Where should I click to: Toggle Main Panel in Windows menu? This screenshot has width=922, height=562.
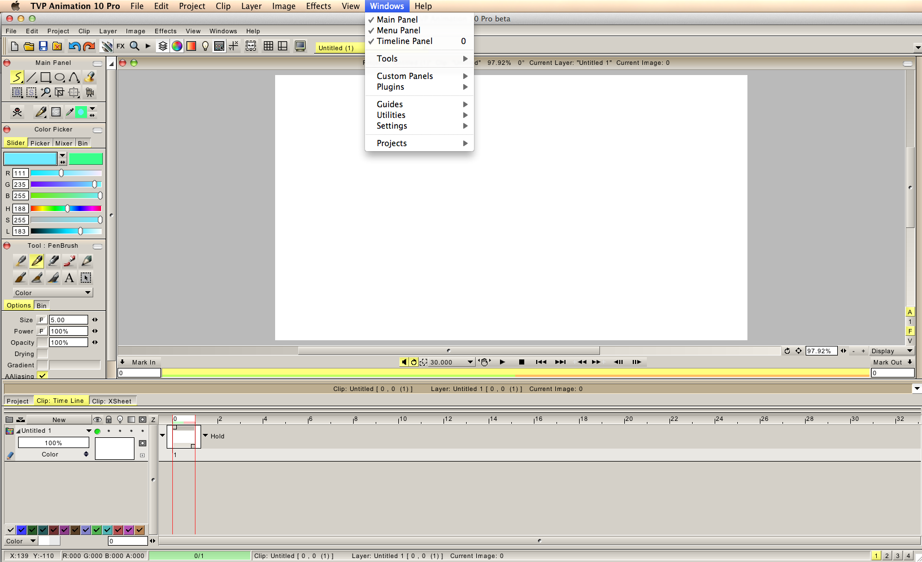(419, 20)
